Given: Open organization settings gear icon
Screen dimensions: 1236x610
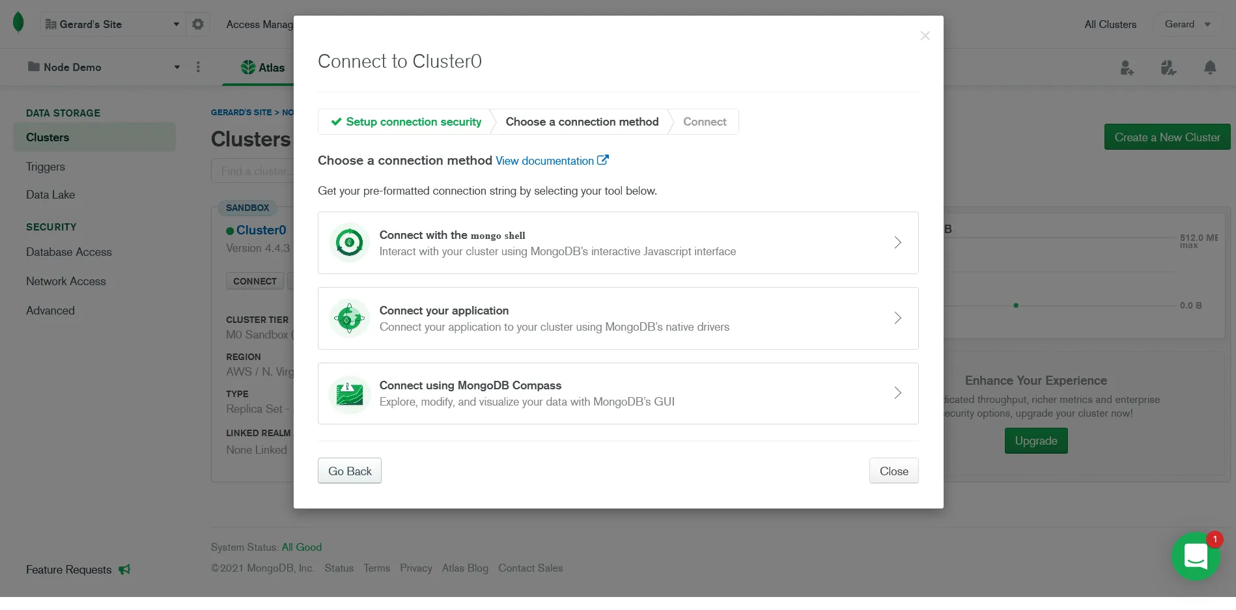Looking at the screenshot, I should click(198, 24).
